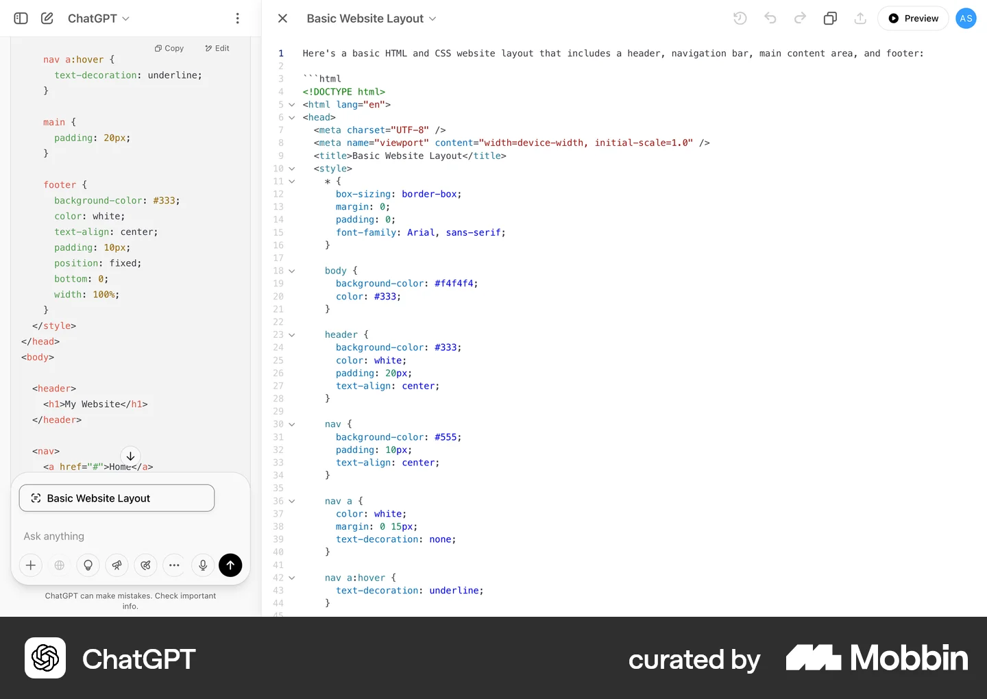This screenshot has width=987, height=699.
Task: Click line number 1 in the editor gutter
Action: [x=281, y=53]
